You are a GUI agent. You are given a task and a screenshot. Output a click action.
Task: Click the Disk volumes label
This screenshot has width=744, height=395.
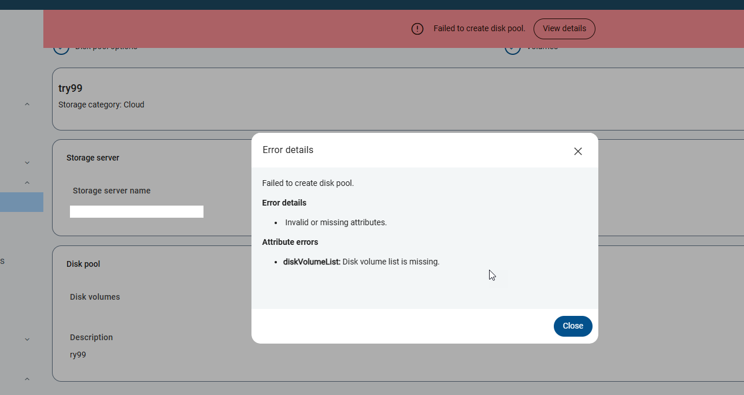click(95, 297)
